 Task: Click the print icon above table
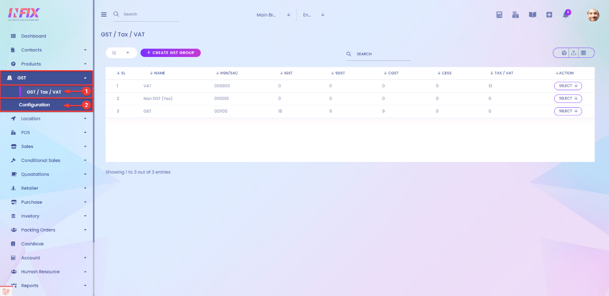pyautogui.click(x=564, y=53)
